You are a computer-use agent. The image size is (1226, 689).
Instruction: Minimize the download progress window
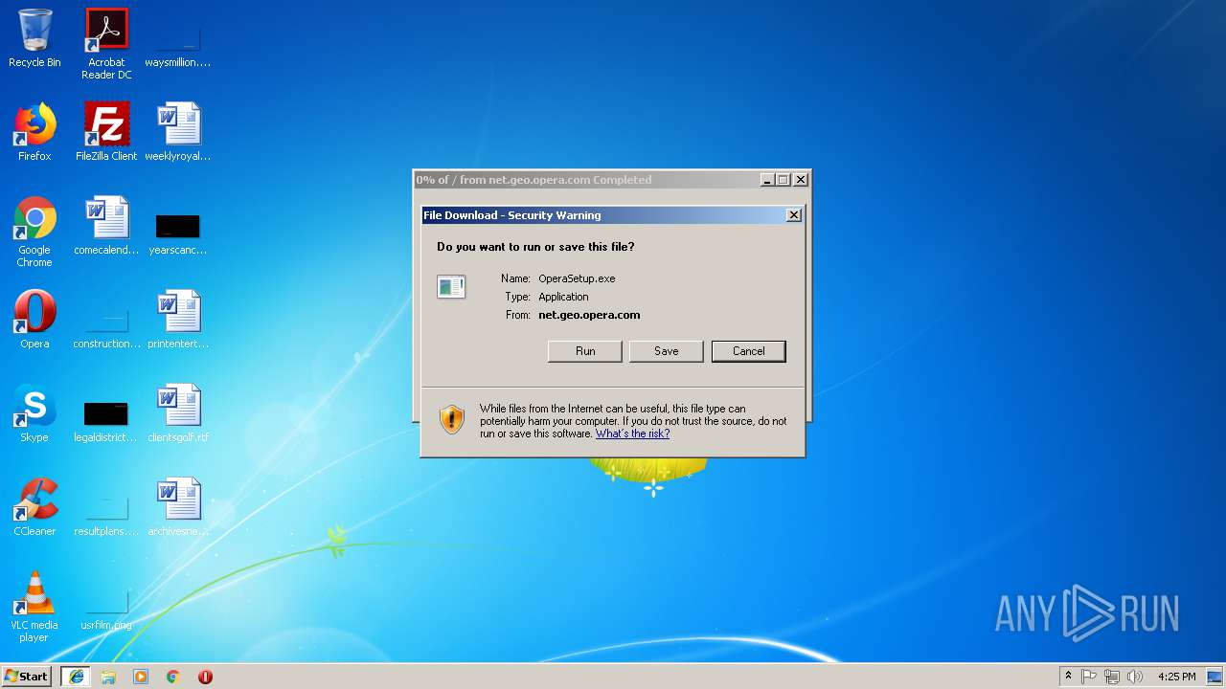(x=767, y=180)
